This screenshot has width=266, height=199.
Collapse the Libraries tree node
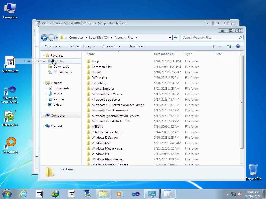point(44,83)
